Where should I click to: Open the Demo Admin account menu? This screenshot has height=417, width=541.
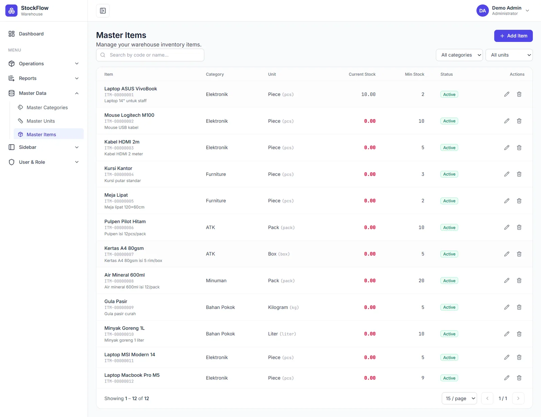[x=503, y=11]
